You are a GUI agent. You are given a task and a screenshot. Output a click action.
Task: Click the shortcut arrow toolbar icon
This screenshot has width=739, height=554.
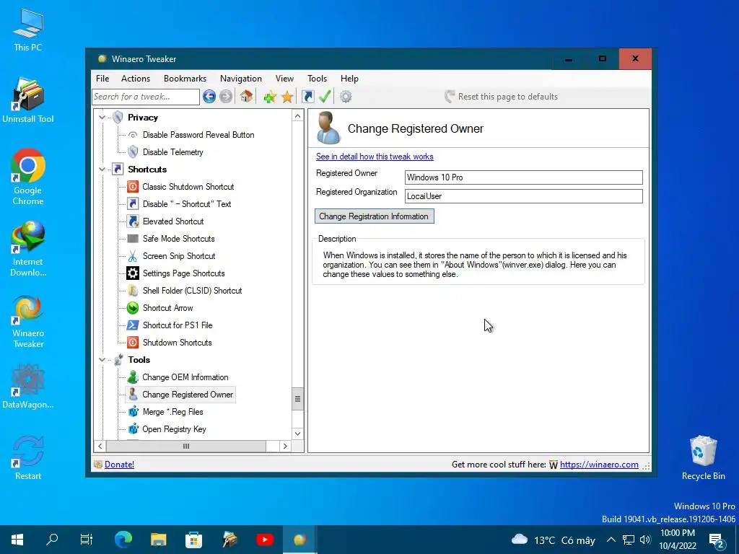pos(307,97)
